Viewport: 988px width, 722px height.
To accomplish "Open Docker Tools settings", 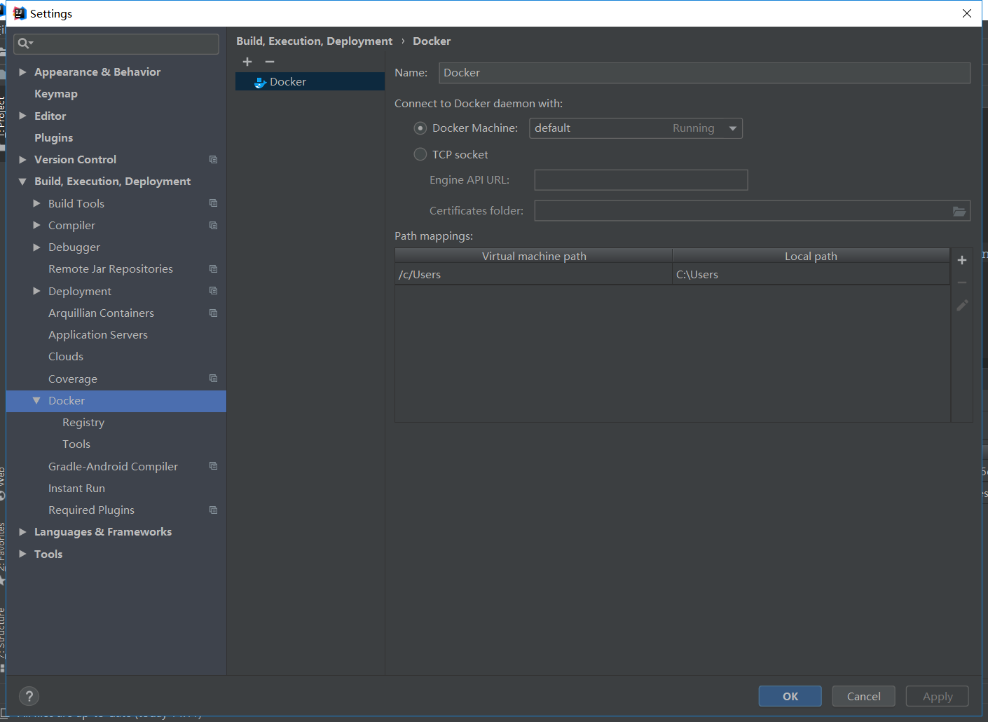I will [76, 444].
